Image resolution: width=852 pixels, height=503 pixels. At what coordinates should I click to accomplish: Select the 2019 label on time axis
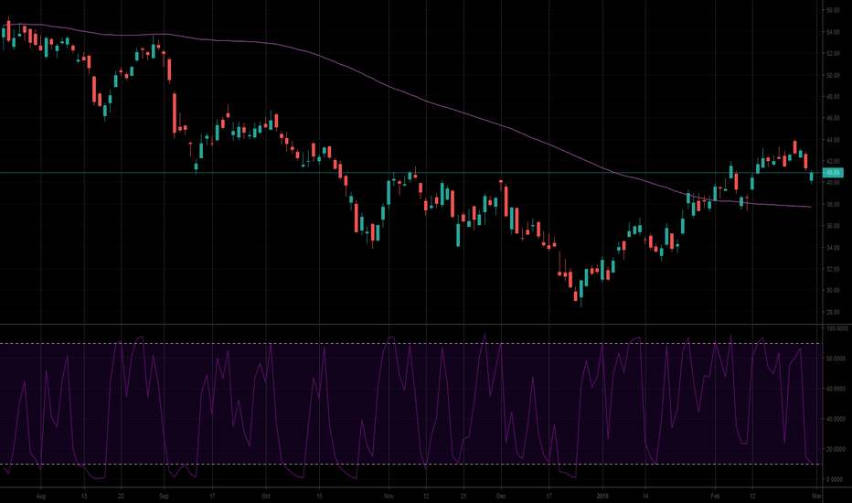pos(602,496)
